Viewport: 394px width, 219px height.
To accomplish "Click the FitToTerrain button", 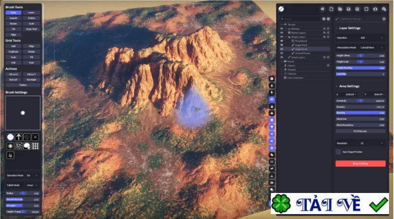I will coord(361,131).
